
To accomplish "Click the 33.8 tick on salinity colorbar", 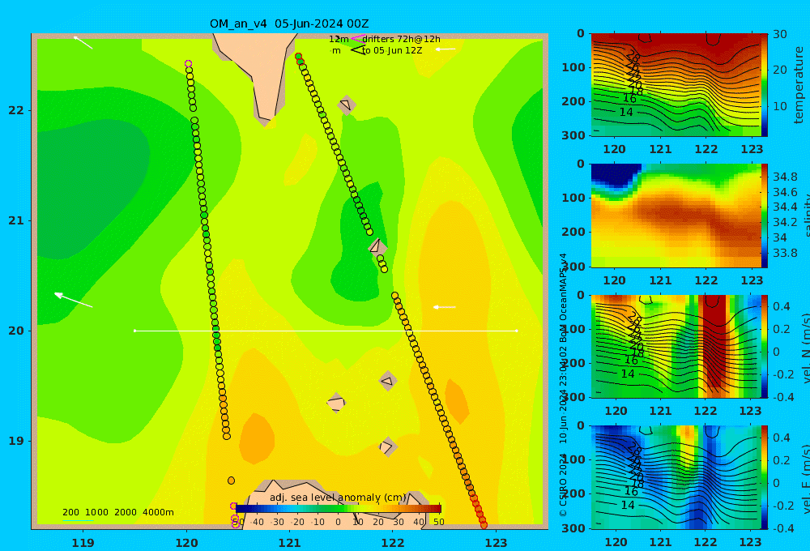I will coord(785,253).
